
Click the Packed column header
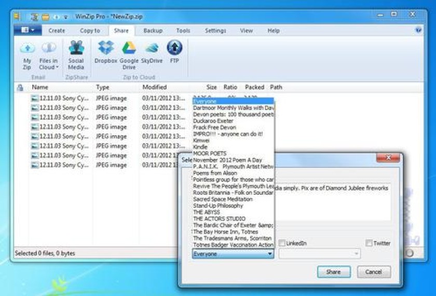tap(254, 87)
